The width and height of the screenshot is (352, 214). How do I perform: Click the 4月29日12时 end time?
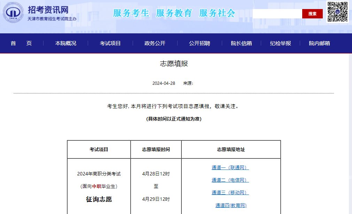point(156,199)
